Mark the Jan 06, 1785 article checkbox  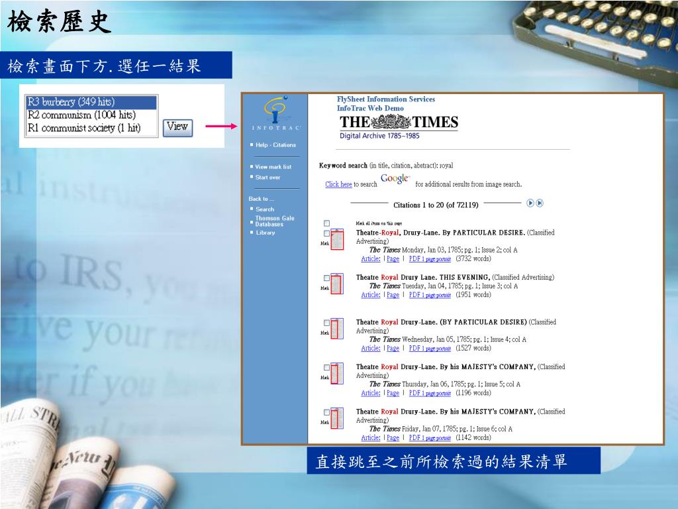pyautogui.click(x=327, y=367)
